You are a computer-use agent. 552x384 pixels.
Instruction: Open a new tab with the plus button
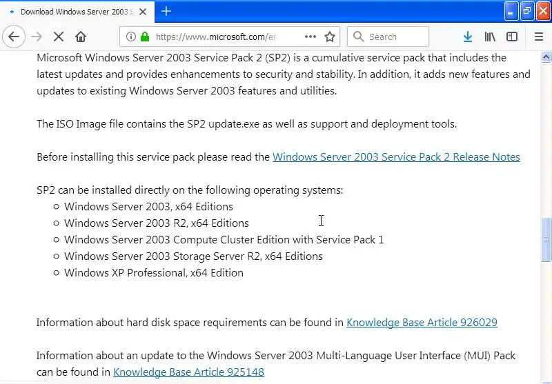click(166, 12)
